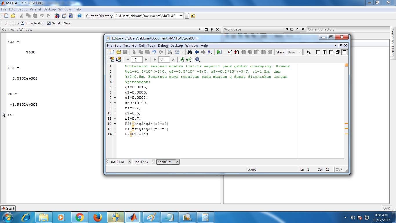Set a breakpoint using the Editor toolbar icon
The height and width of the screenshot is (223, 396).
click(x=230, y=52)
